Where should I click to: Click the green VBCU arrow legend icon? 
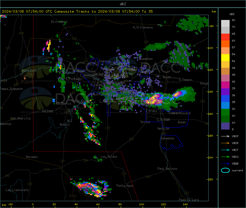tap(225, 157)
